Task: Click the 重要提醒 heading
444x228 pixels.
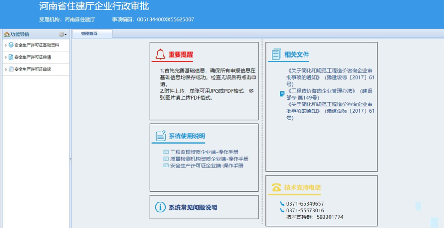Action: pos(181,55)
